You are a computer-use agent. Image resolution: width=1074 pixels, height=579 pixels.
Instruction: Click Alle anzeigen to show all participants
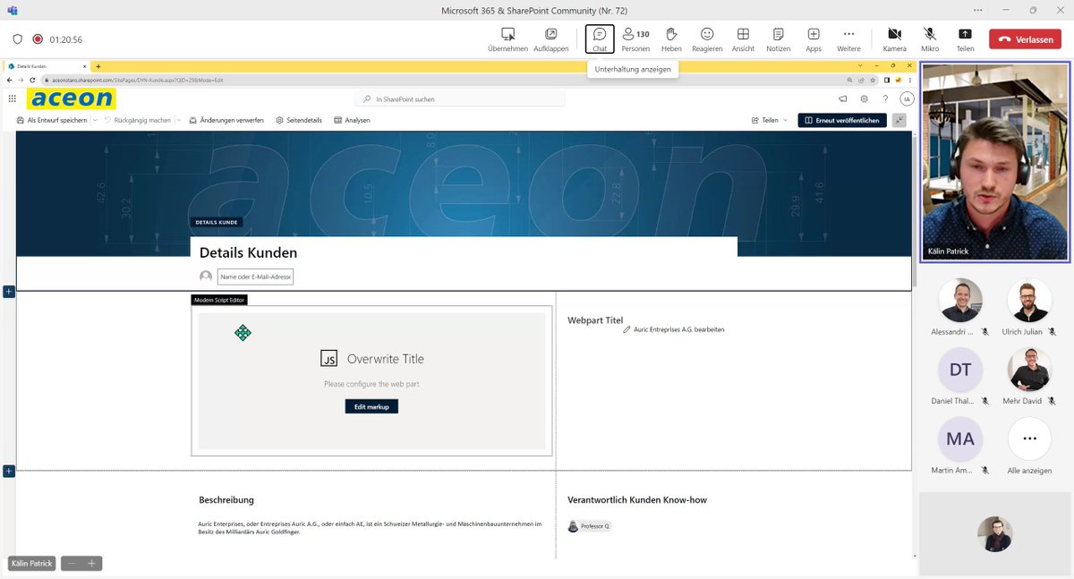click(1029, 439)
